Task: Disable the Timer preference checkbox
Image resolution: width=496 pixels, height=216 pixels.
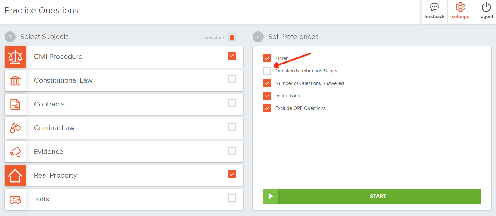Action: (x=267, y=58)
